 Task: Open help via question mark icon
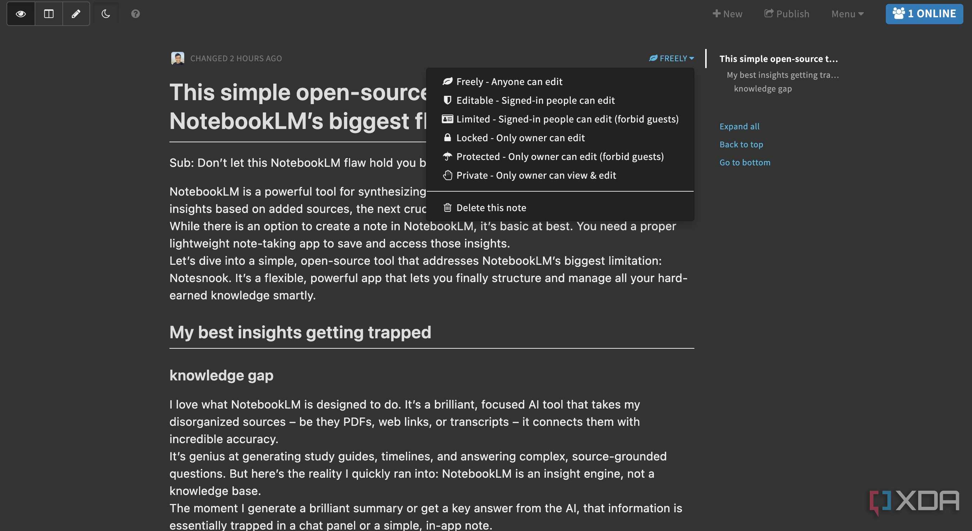click(136, 14)
